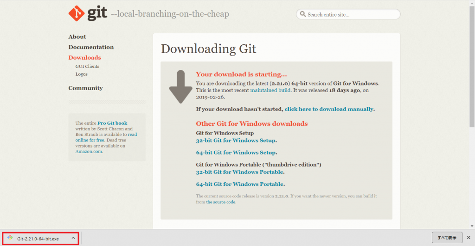This screenshot has height=246, width=475.
Task: Open the download item chevron menu
Action: 73,238
